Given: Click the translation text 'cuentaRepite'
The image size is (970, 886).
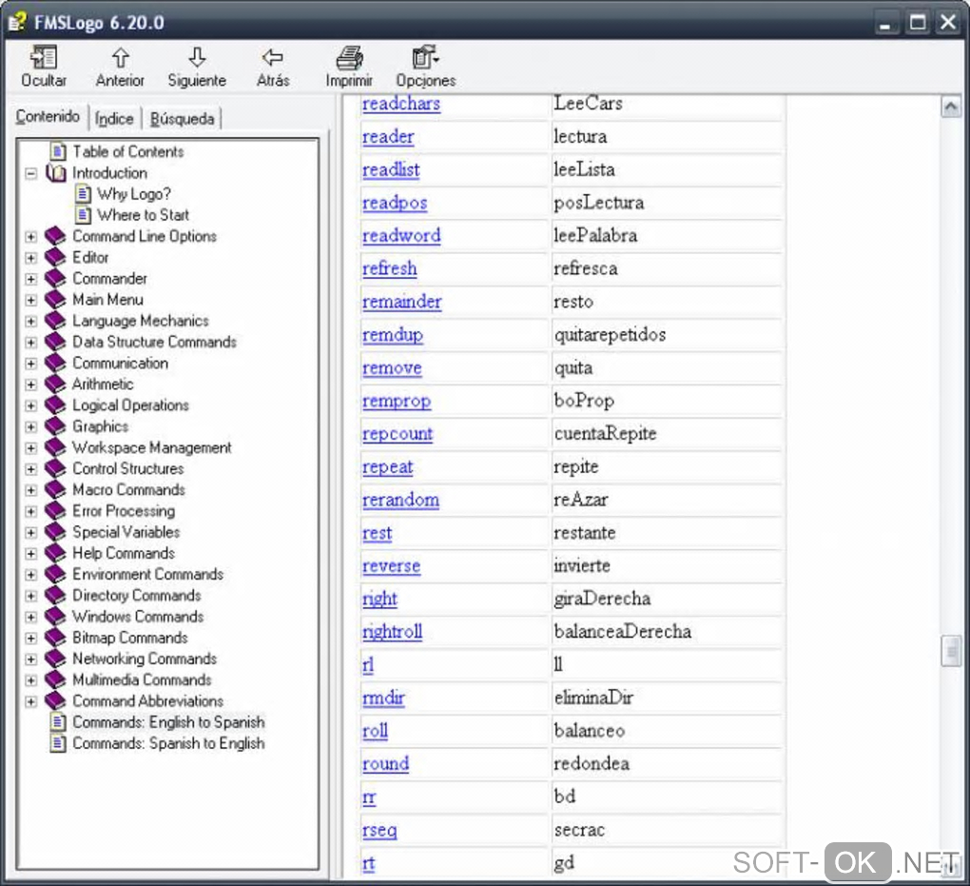Looking at the screenshot, I should coord(605,433).
